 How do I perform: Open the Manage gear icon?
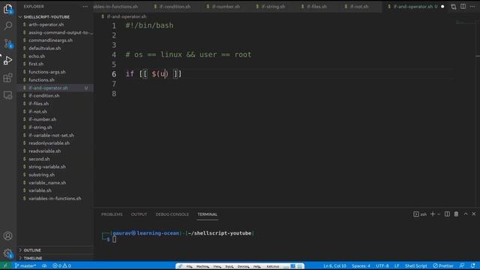8,253
